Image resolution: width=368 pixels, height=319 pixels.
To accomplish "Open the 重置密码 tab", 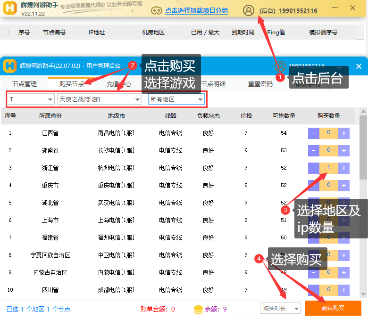I will point(260,84).
